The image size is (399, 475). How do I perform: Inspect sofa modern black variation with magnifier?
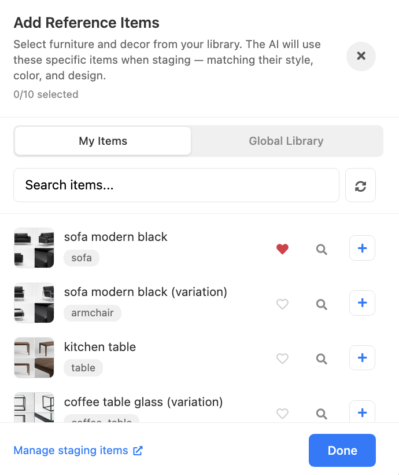[x=322, y=304]
